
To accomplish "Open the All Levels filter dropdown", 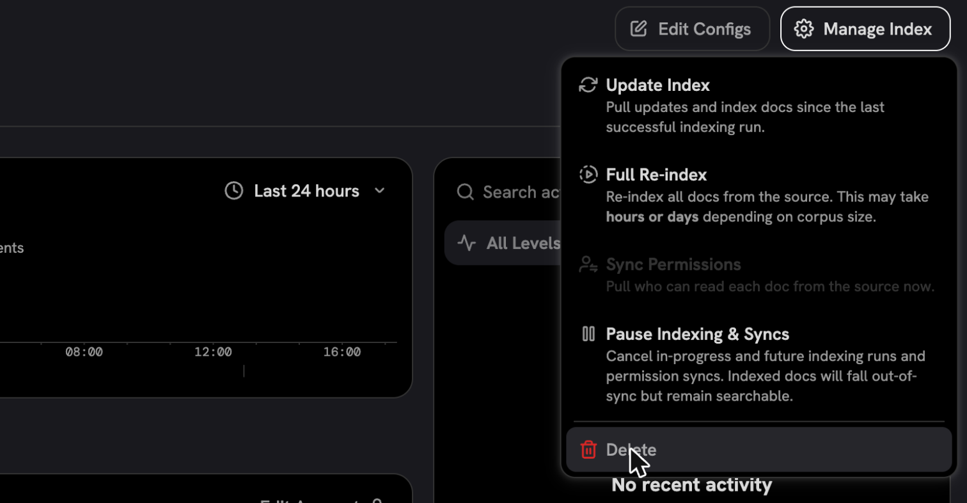I will click(x=504, y=243).
